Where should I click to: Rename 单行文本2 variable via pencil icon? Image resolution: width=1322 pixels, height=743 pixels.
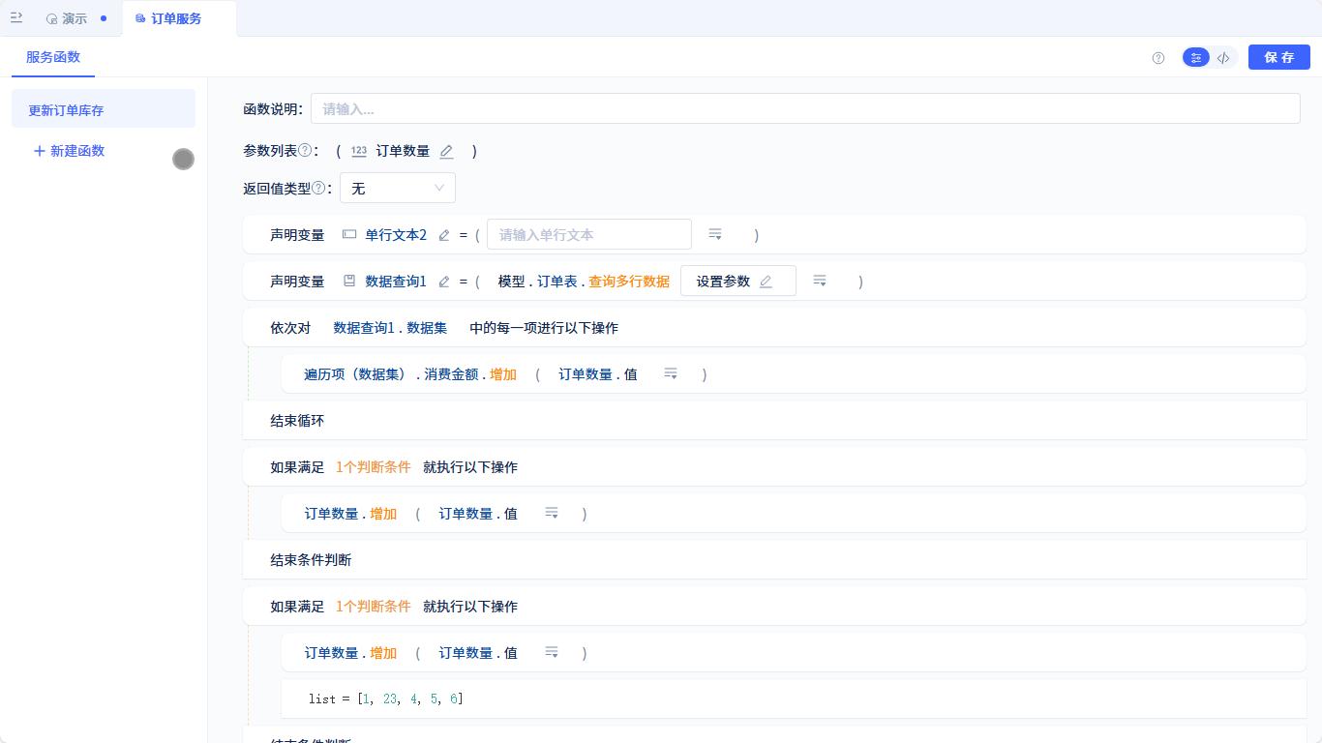click(x=443, y=234)
